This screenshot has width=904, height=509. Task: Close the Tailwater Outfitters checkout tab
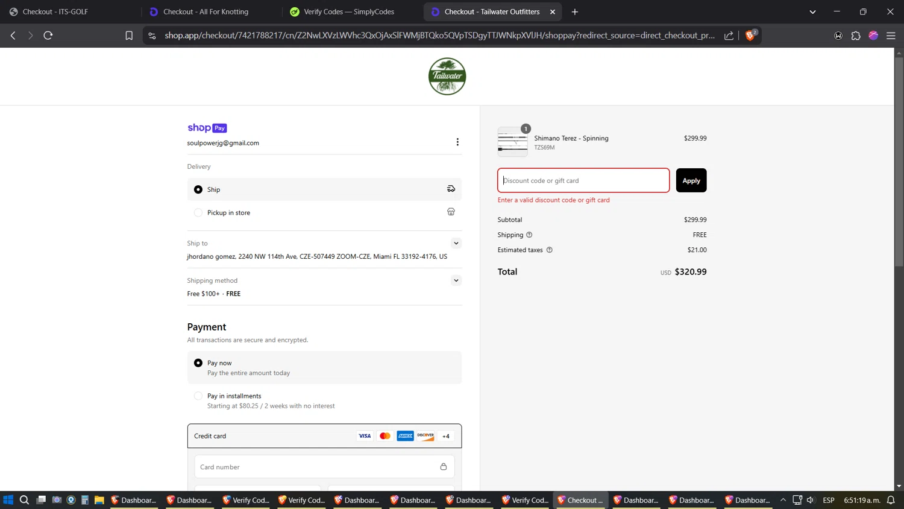553,11
